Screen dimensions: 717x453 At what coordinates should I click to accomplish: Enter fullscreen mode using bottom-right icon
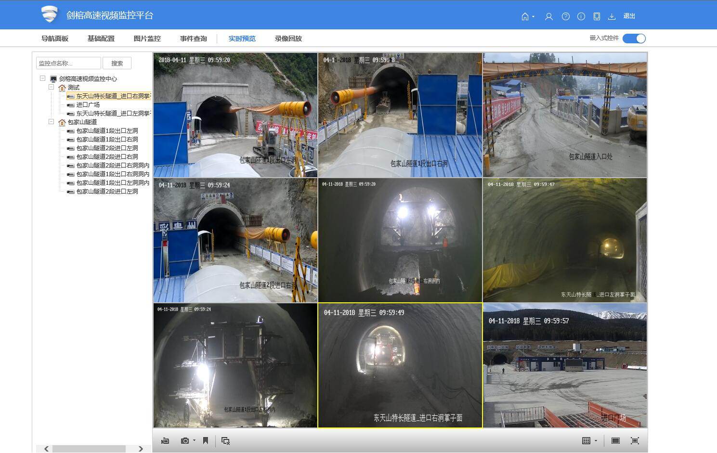tap(635, 440)
